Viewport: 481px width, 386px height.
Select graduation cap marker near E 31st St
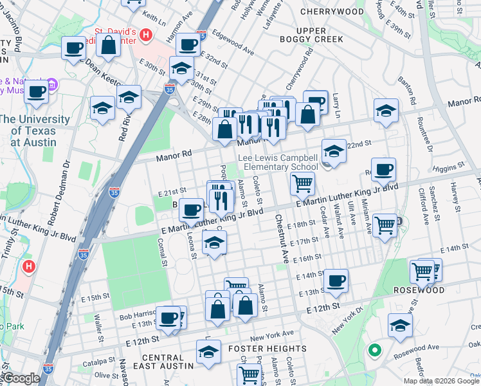point(181,69)
